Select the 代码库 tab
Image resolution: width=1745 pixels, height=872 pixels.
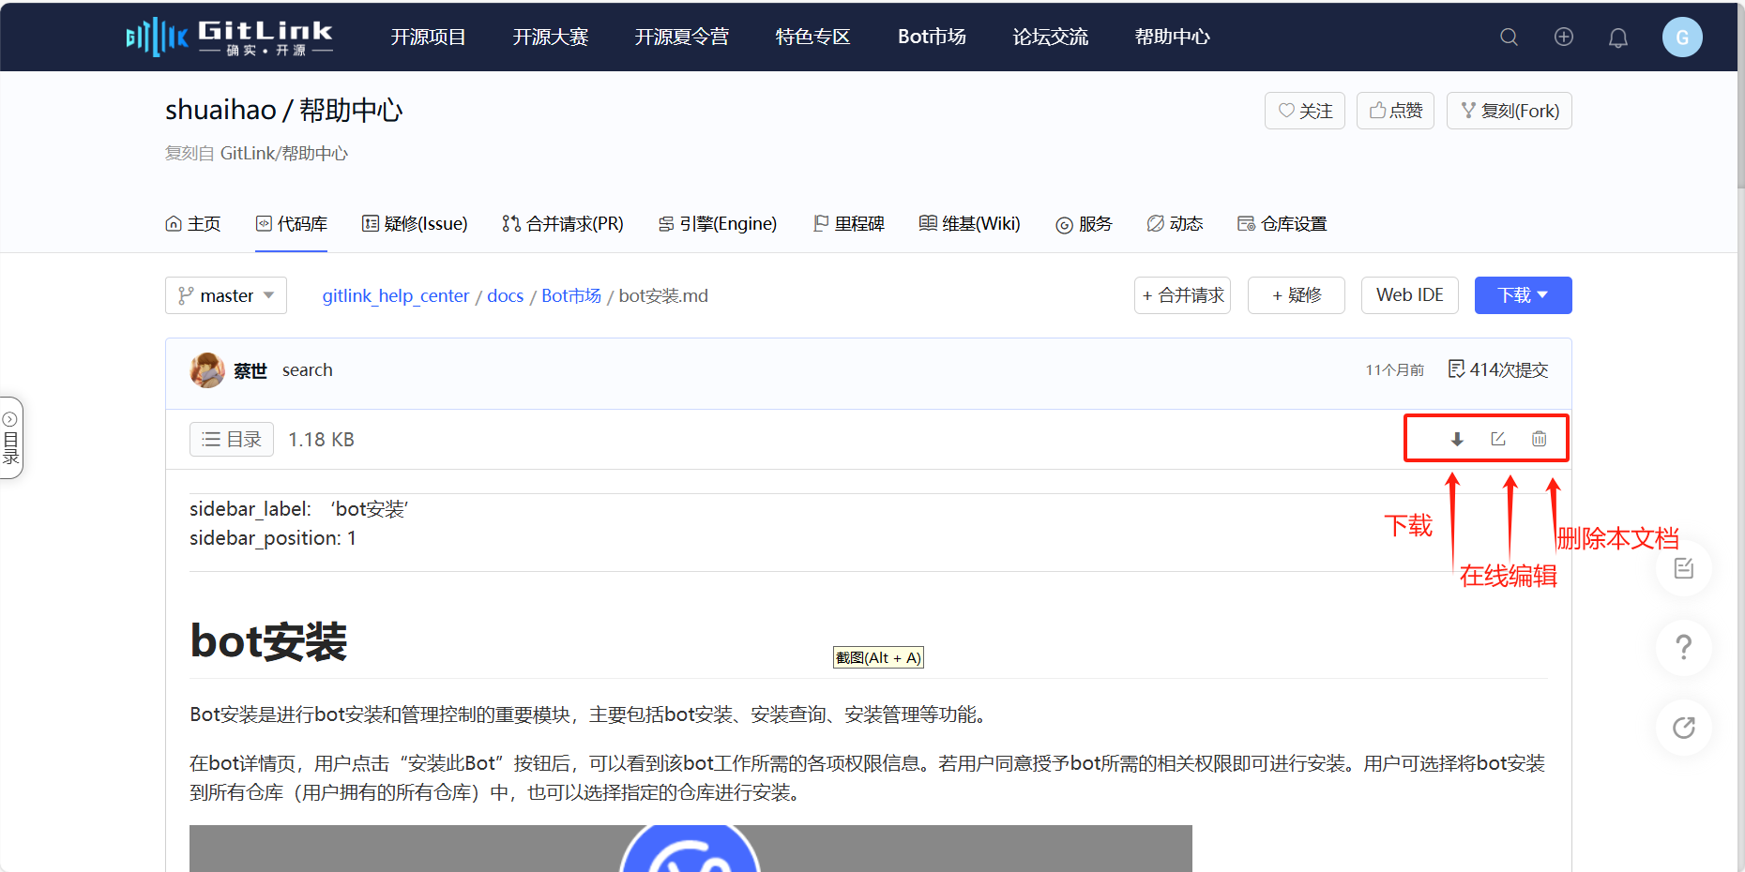(x=292, y=223)
